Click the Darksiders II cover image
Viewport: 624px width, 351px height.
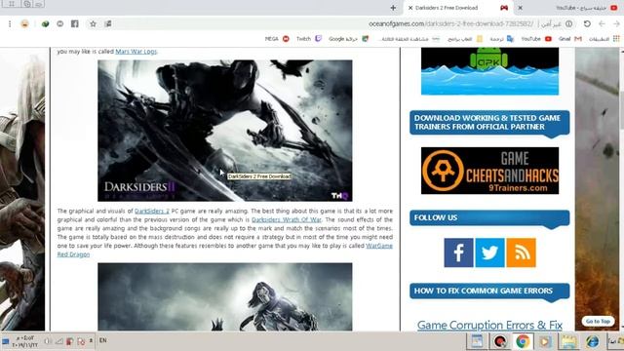(x=225, y=131)
